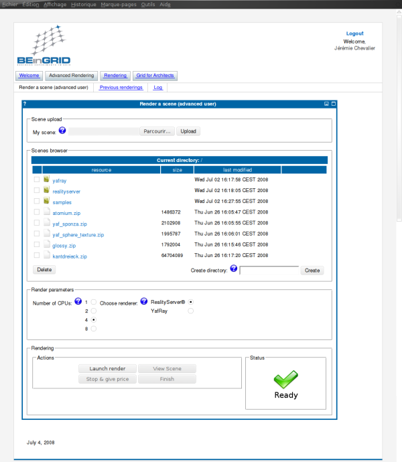Click the help icon for Choose renderer
The image size is (402, 462).
pos(143,301)
